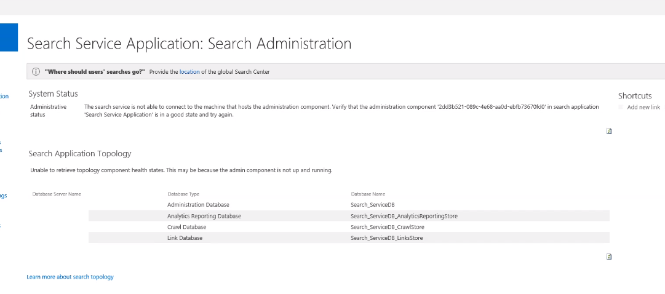Click the Database Server Name column header
The width and height of the screenshot is (665, 294).
coord(57,194)
